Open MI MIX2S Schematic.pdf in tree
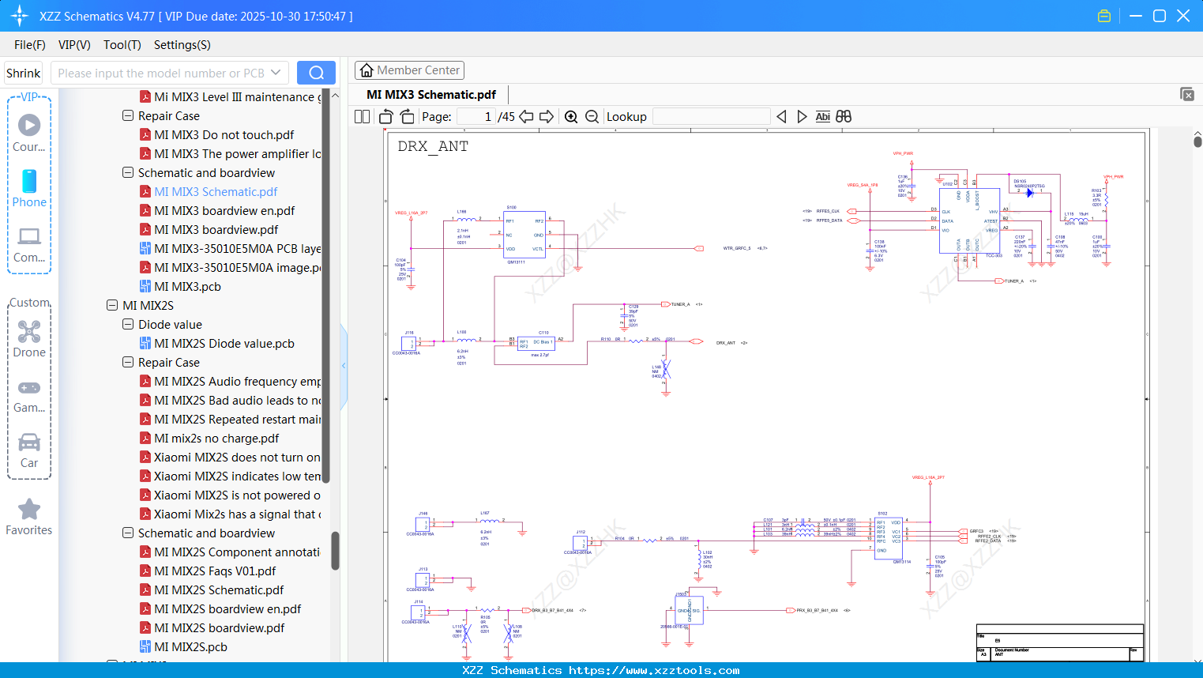Screen dimensions: 1203x678 (x=219, y=590)
